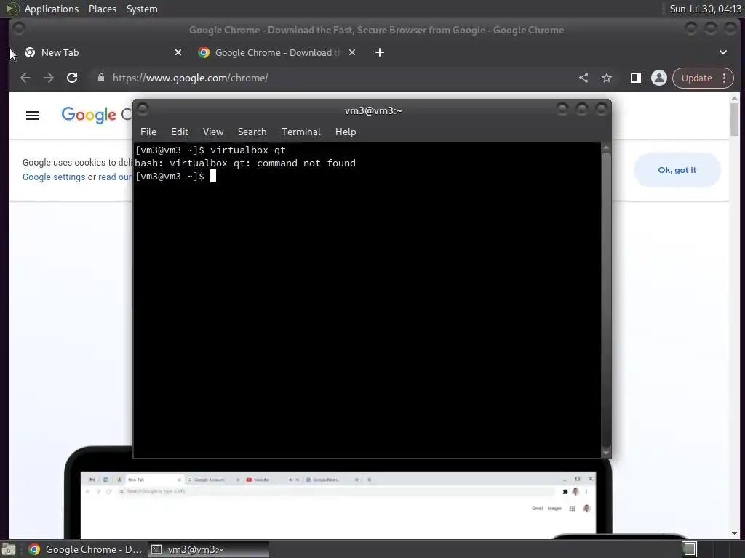Viewport: 745px width, 558px height.
Task: Open the Places menu
Action: click(103, 9)
